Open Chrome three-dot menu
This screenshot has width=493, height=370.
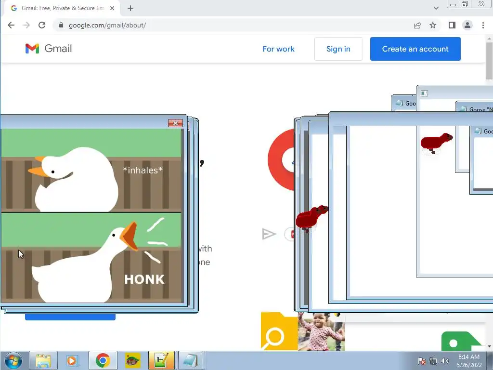pos(483,25)
